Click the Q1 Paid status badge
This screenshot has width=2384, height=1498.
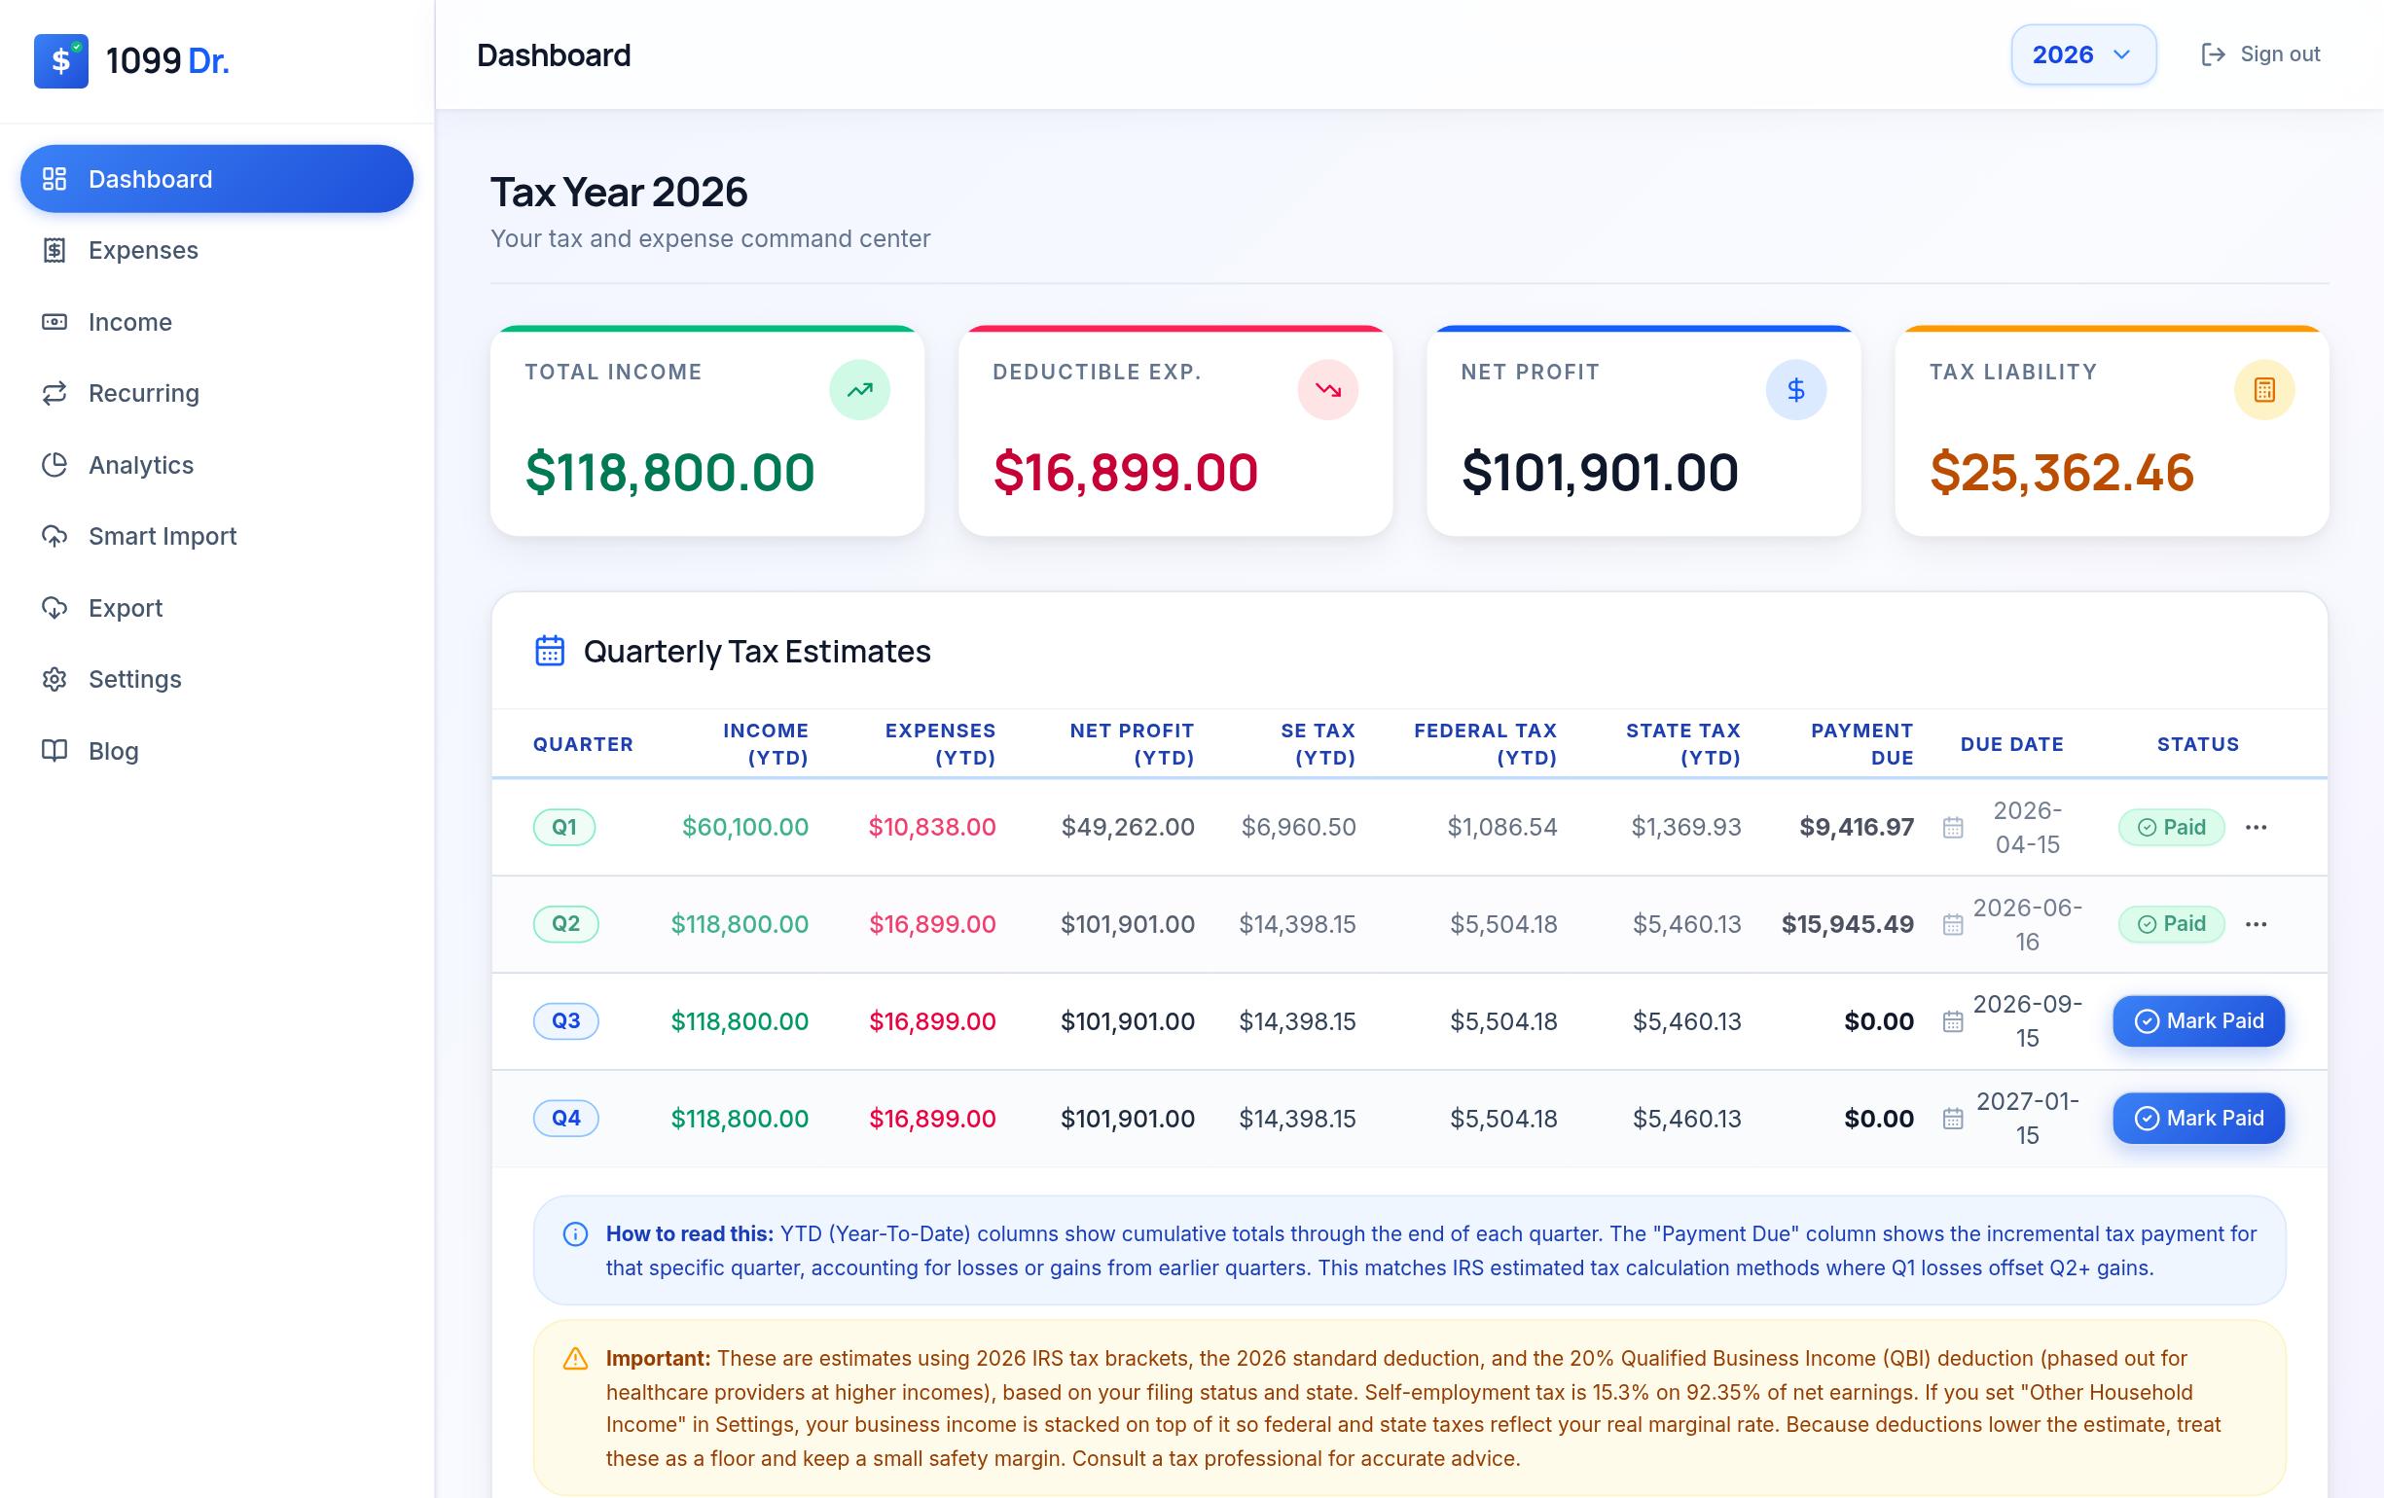(x=2171, y=827)
